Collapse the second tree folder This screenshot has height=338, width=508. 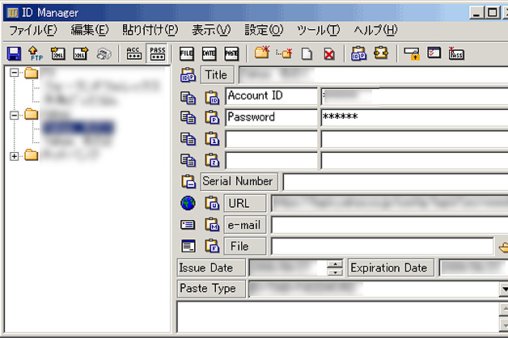(x=14, y=115)
